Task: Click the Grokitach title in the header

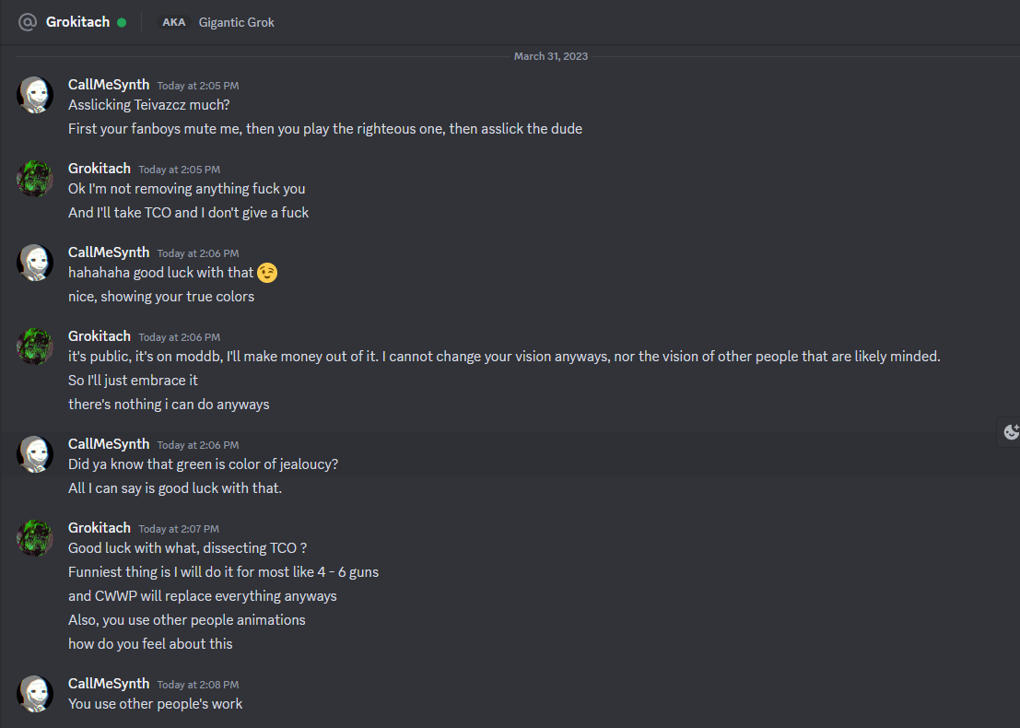Action: [77, 22]
